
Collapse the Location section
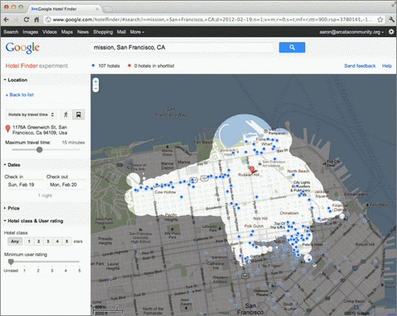(15, 80)
